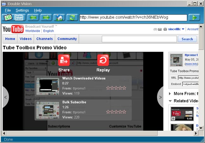Replay the video using the Replay icon

point(103,60)
